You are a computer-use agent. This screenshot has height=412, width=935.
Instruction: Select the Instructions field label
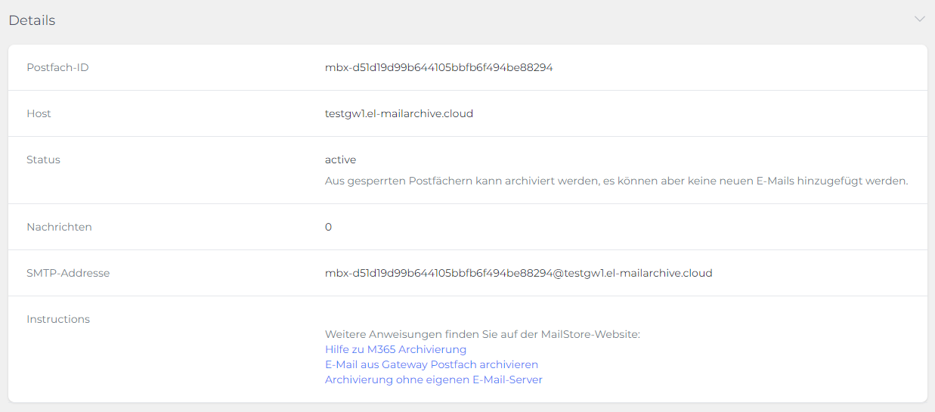(58, 319)
